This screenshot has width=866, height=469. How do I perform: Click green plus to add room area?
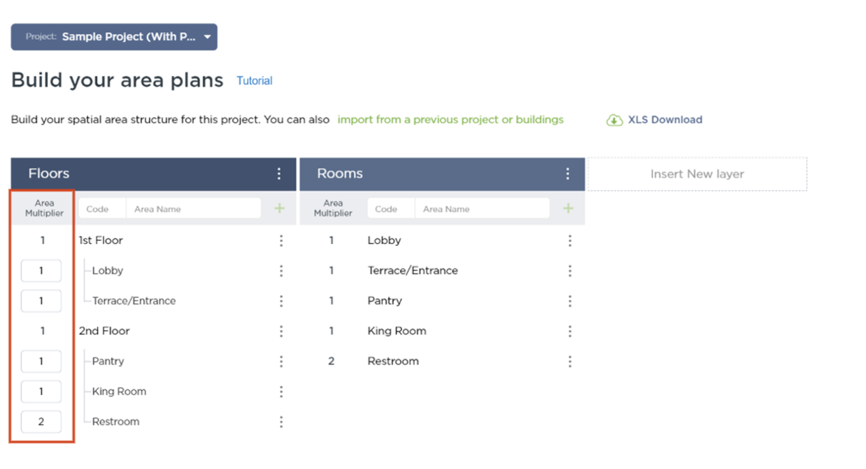click(x=568, y=208)
